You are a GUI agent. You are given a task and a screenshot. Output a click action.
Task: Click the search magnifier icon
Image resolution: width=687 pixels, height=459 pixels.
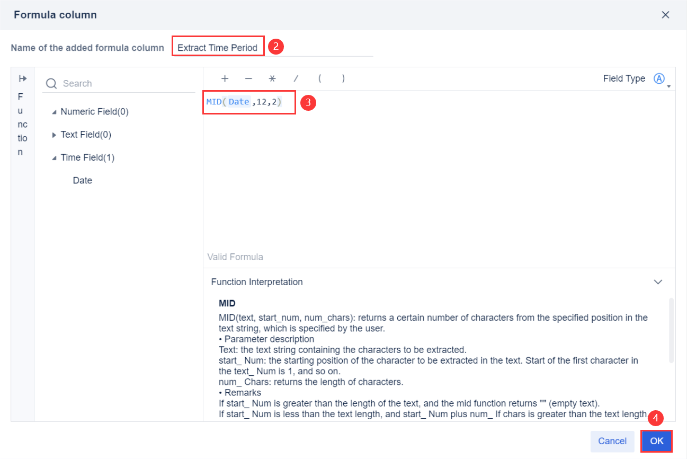(51, 83)
